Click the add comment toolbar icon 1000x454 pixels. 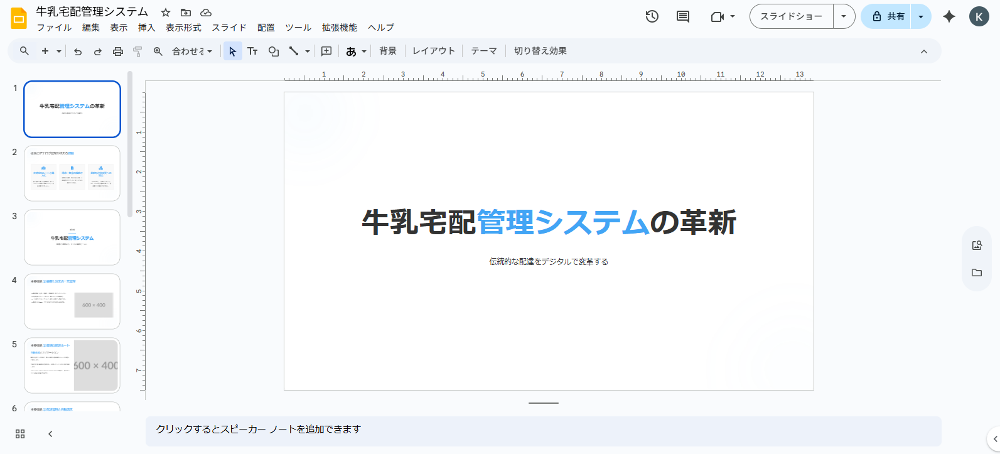pos(326,51)
